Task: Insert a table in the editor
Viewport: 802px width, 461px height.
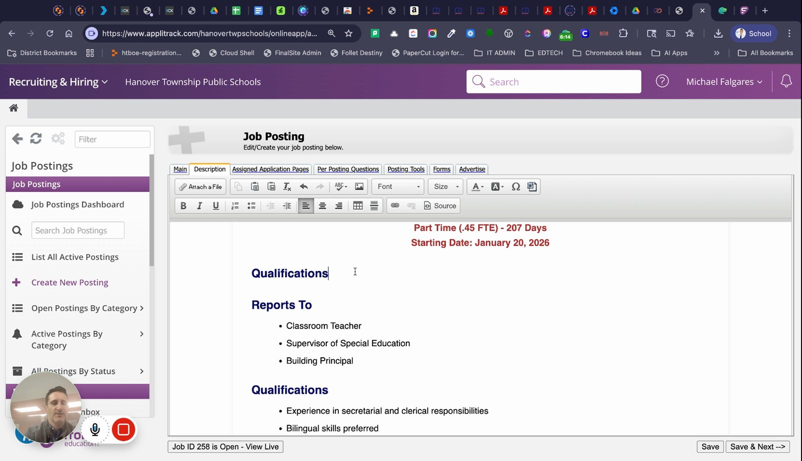Action: [x=358, y=205]
